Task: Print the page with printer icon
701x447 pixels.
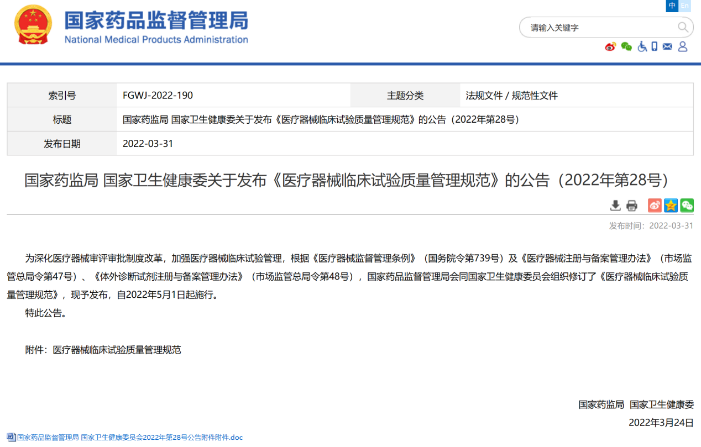Action: point(632,206)
